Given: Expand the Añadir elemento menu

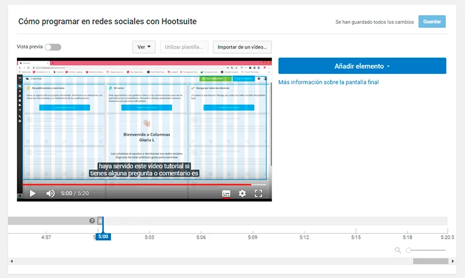Looking at the screenshot, I should click(362, 66).
